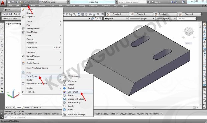
Task: Click the Help question mark icon
Action: [x=183, y=2]
